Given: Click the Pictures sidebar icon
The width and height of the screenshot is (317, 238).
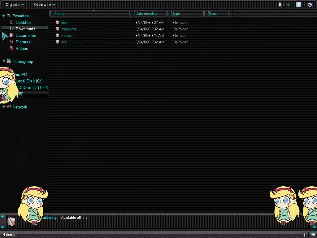Looking at the screenshot, I should point(12,42).
